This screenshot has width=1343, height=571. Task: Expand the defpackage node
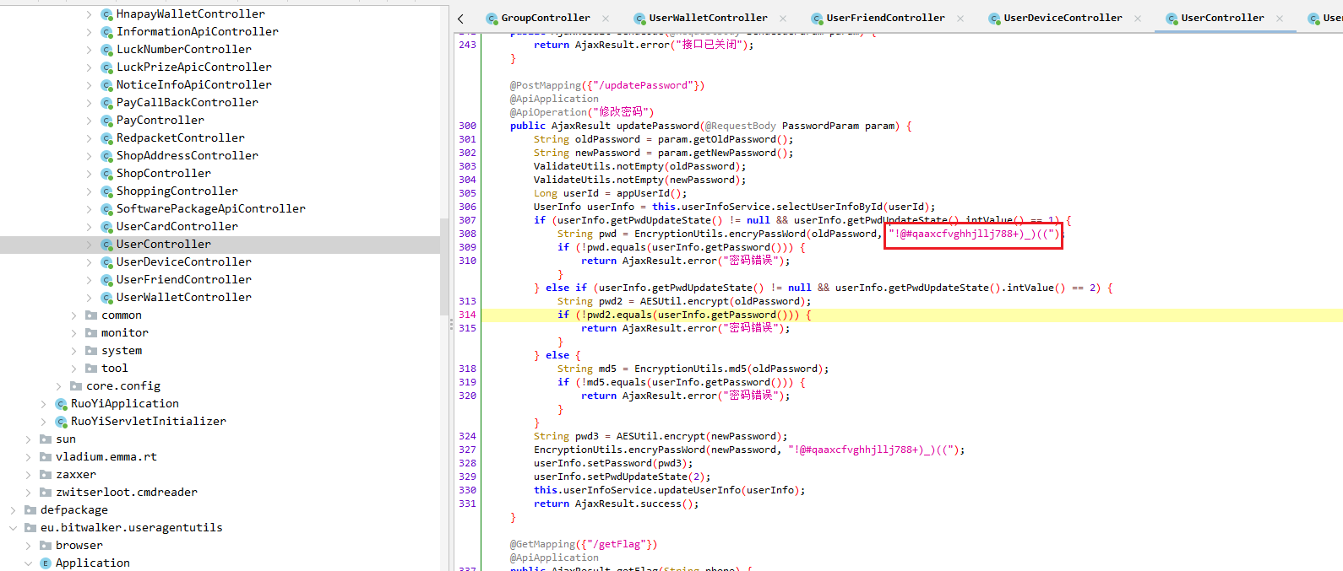click(14, 510)
